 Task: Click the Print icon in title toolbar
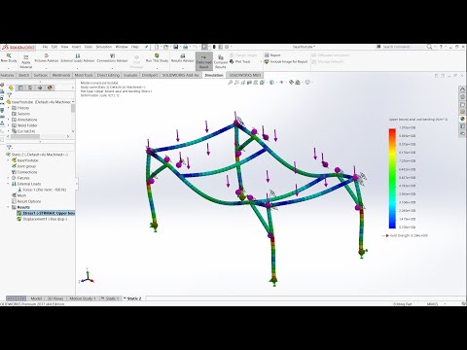tap(185, 47)
